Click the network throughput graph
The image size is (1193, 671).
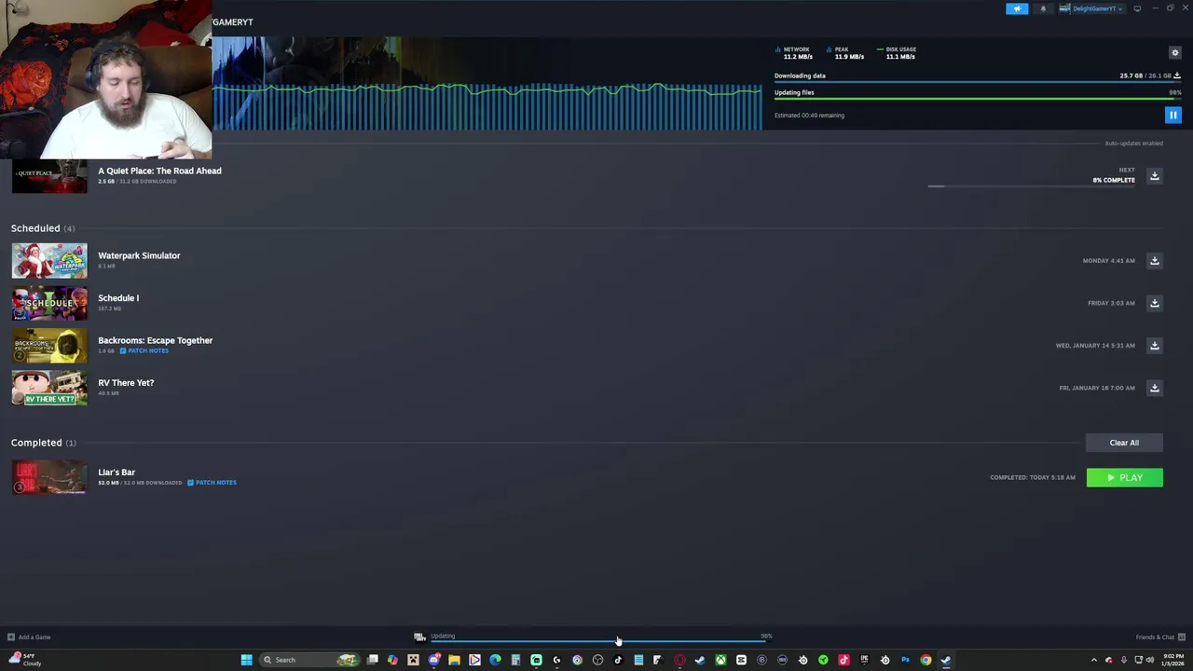point(487,104)
